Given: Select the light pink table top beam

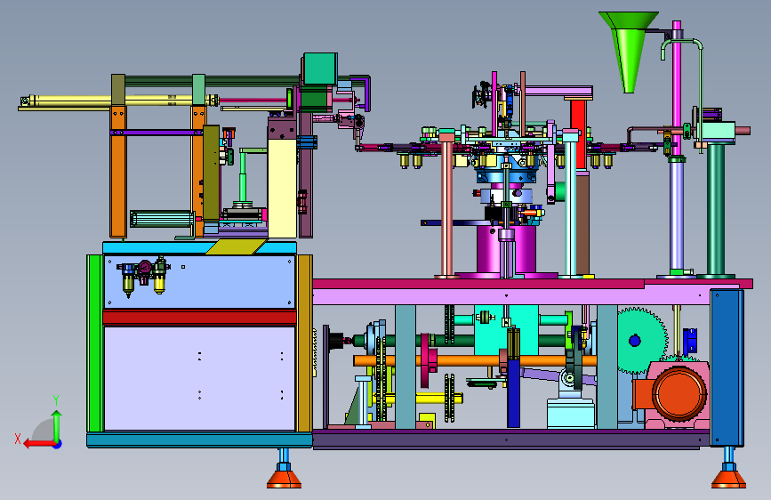Looking at the screenshot, I should click(511, 297).
